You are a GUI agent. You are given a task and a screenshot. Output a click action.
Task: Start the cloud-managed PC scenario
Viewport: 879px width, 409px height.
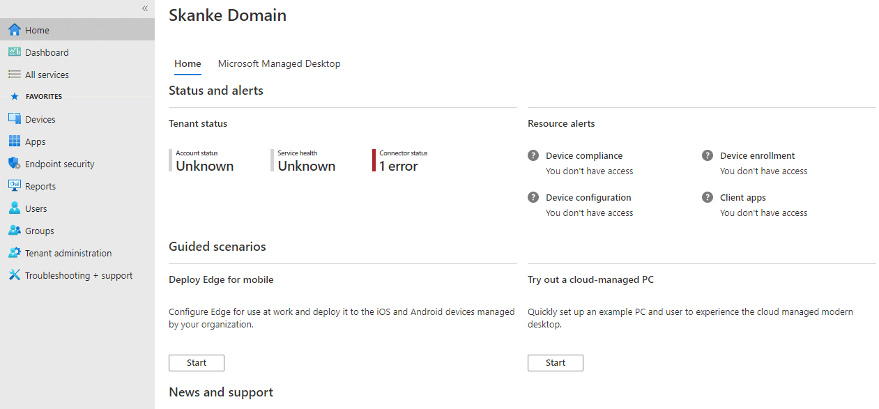pos(556,362)
